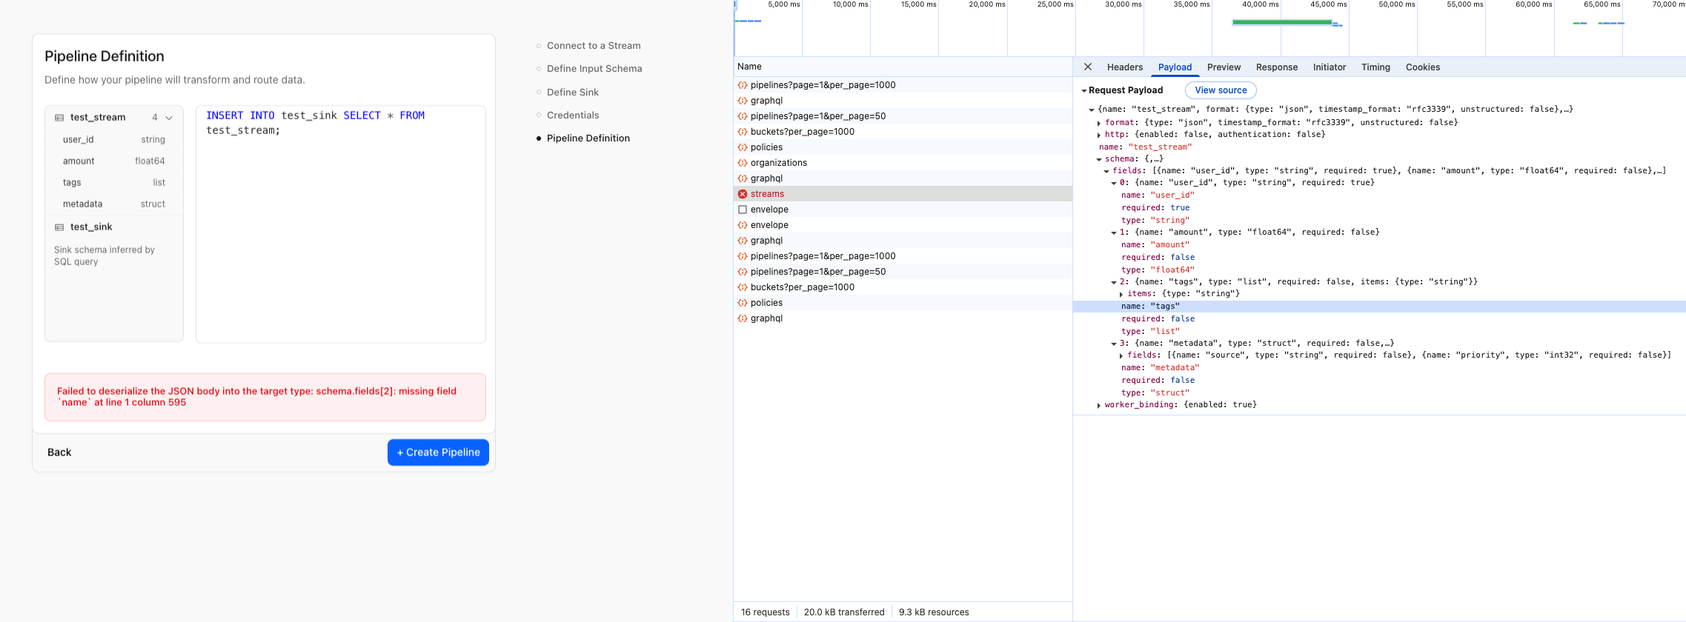Click View source in payload
Image resolution: width=1686 pixels, height=622 pixels.
click(x=1220, y=90)
